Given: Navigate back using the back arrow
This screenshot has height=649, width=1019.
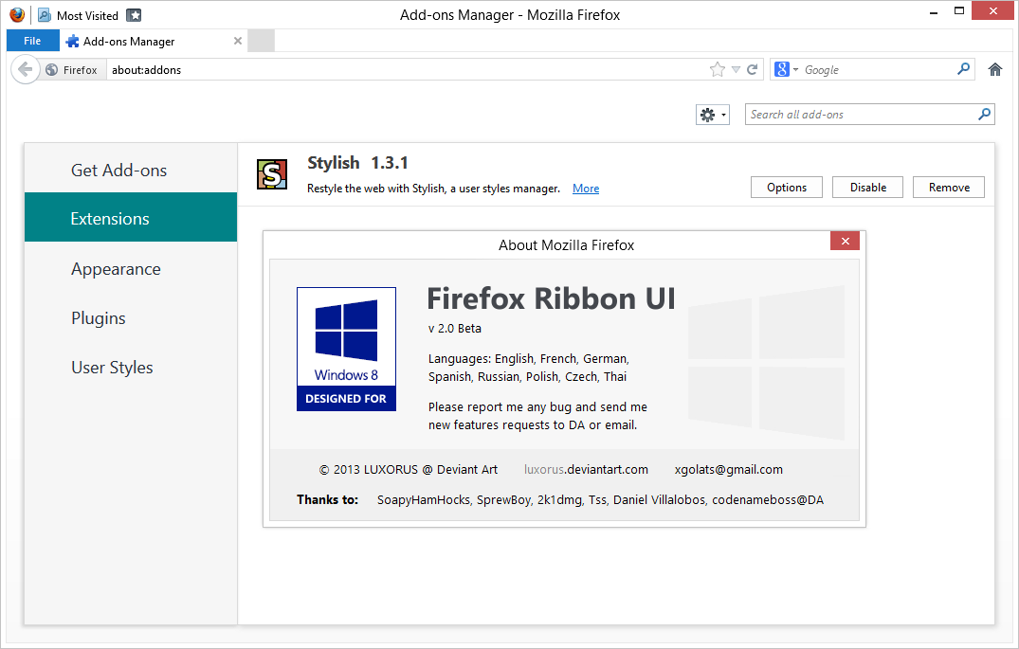Looking at the screenshot, I should tap(25, 69).
